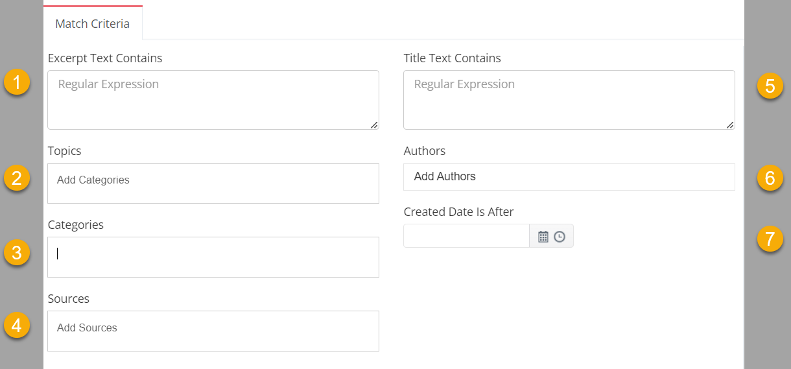Open the clock time picker icon

[x=560, y=237]
